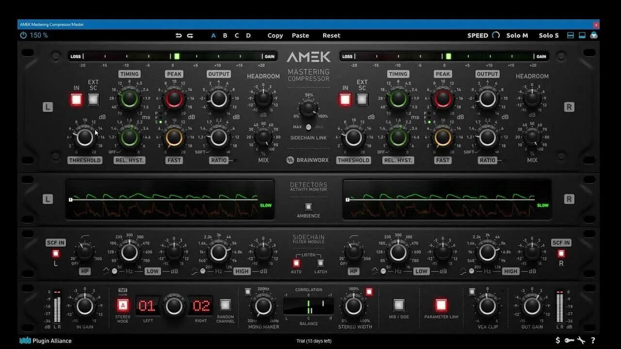Click the redo arrow icon
621x349 pixels.
pos(190,35)
